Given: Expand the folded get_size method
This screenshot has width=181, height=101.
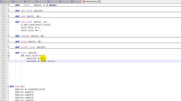Looking at the screenshot, I should click(8, 11).
